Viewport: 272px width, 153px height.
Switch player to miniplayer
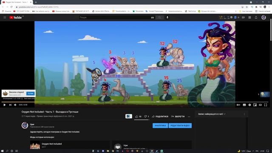click(255, 105)
